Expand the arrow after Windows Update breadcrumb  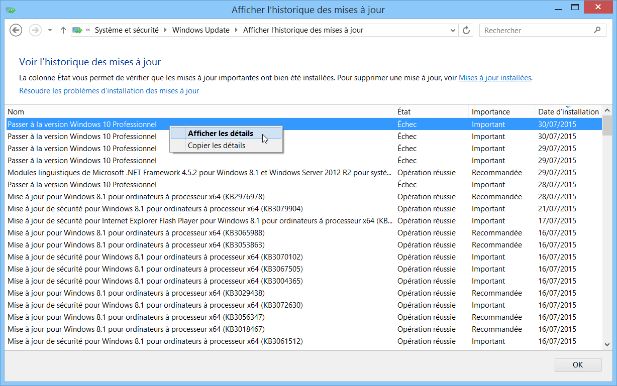tap(236, 30)
